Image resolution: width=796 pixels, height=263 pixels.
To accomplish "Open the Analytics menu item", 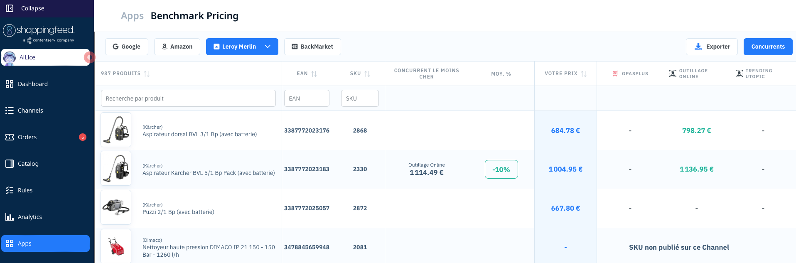I will click(x=45, y=217).
